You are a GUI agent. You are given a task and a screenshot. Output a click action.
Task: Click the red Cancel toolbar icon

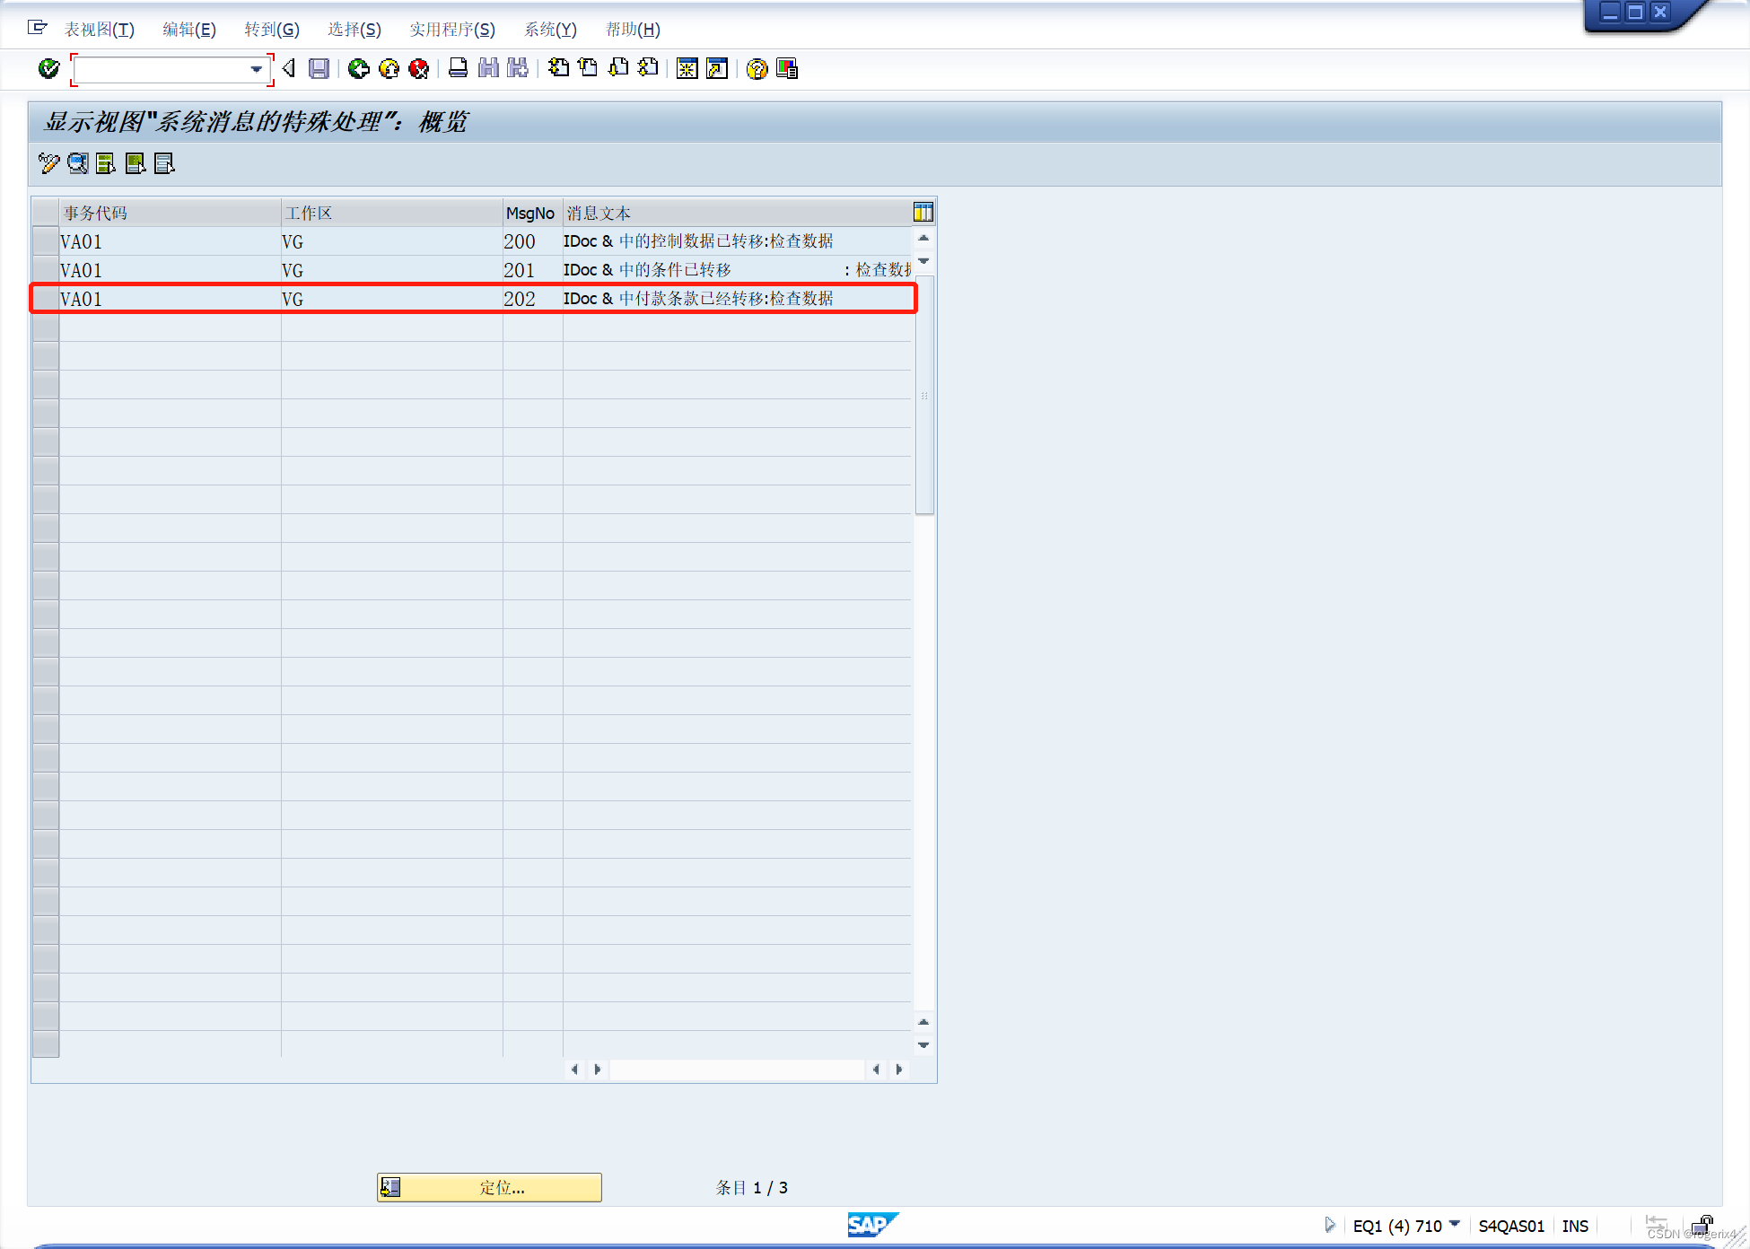coord(419,69)
